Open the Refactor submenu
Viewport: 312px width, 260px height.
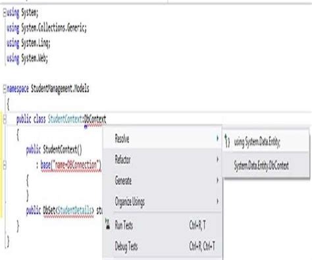(163, 159)
